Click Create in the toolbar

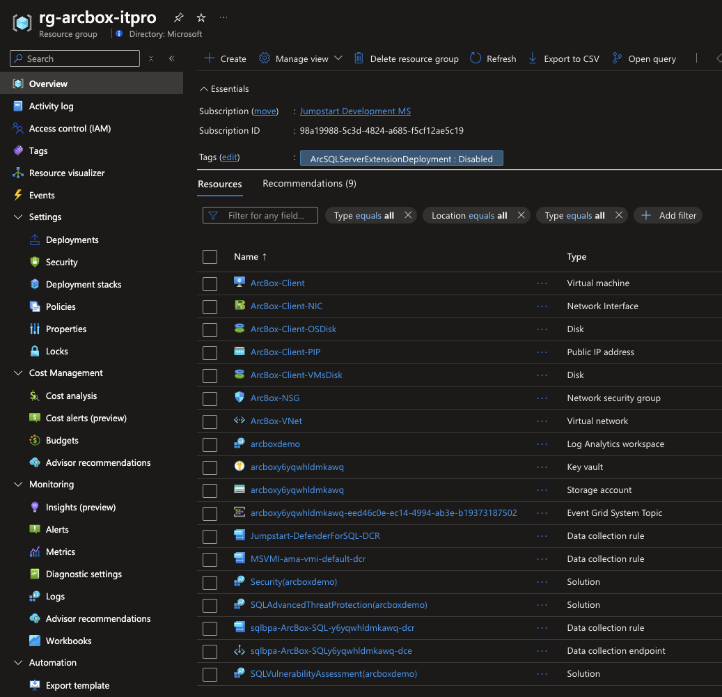tap(225, 58)
